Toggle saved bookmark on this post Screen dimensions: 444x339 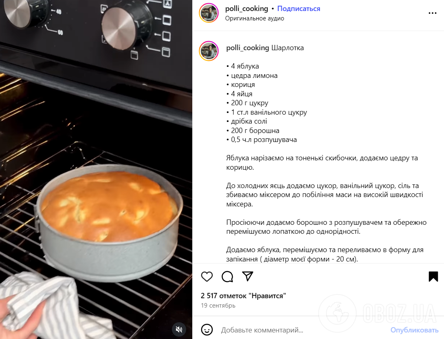(433, 276)
